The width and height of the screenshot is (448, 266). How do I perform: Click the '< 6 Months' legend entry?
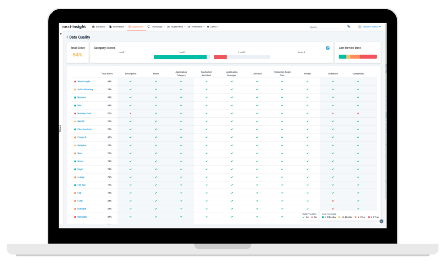(346, 217)
